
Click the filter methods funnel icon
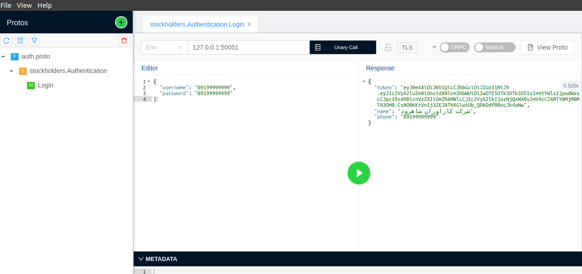[34, 41]
